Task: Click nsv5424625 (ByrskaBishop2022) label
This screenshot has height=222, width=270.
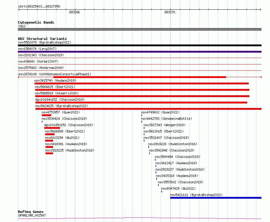Action: point(62,106)
